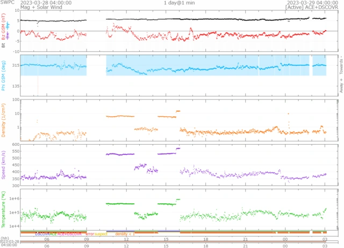
Task: Click the suspect legend entry
Action: [101, 234]
